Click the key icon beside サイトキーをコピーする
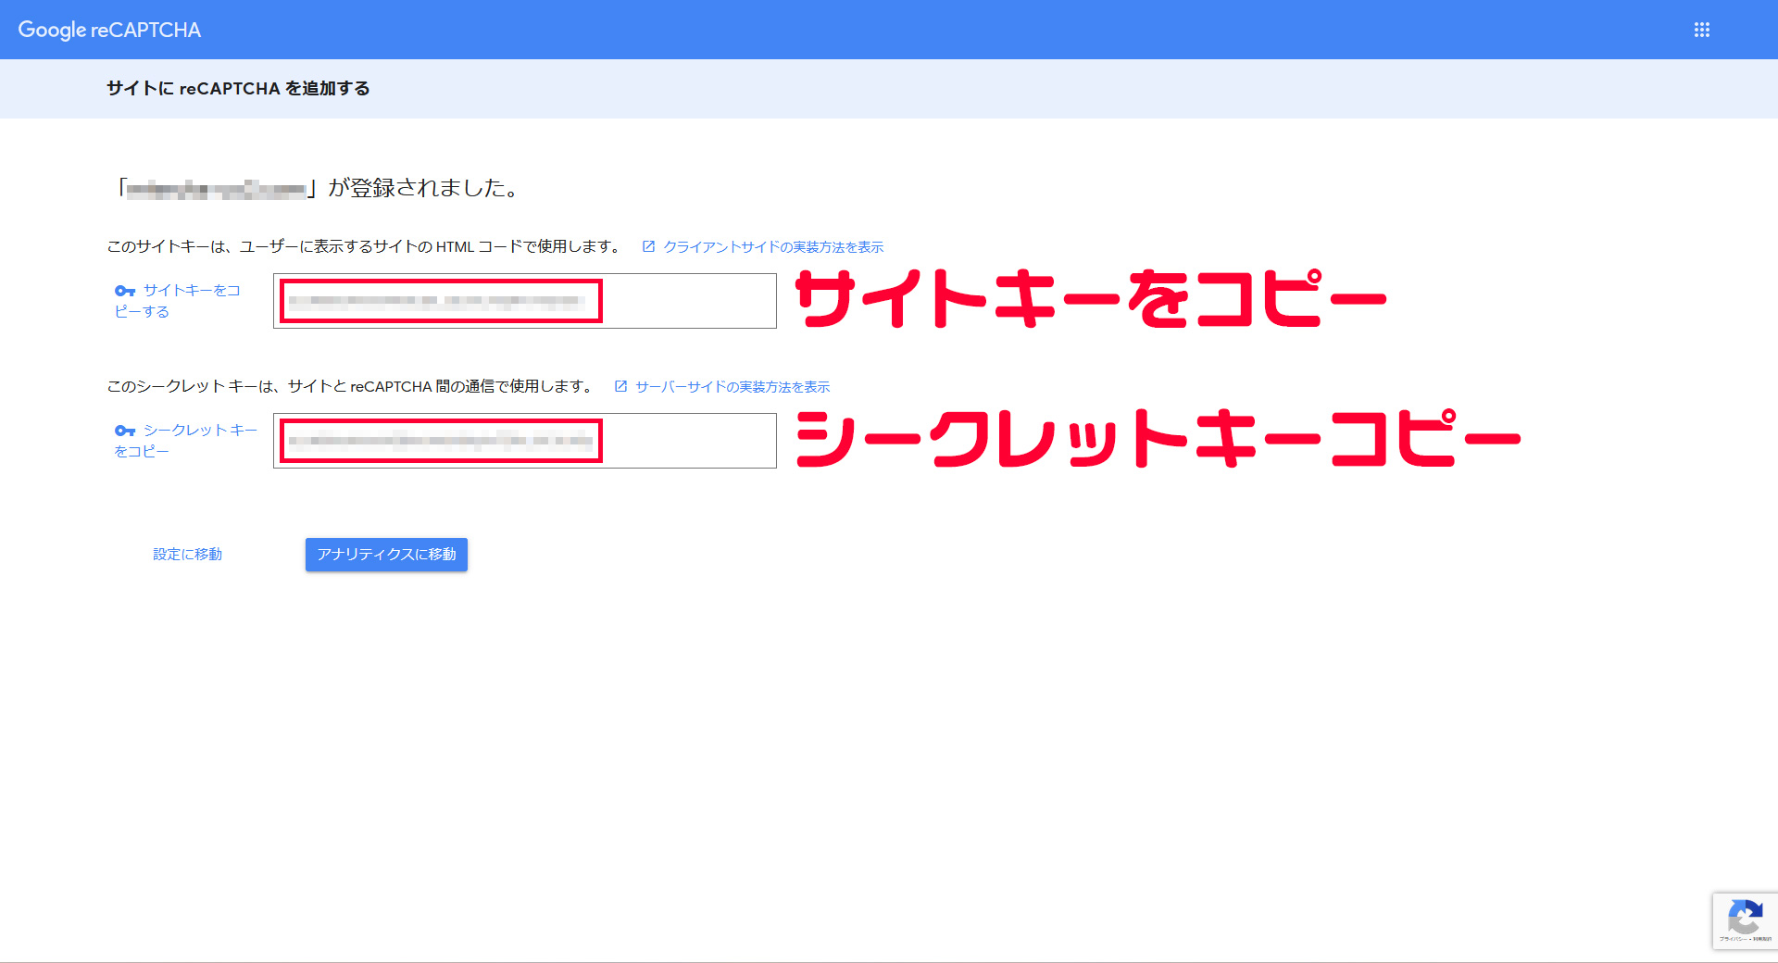 click(x=125, y=291)
